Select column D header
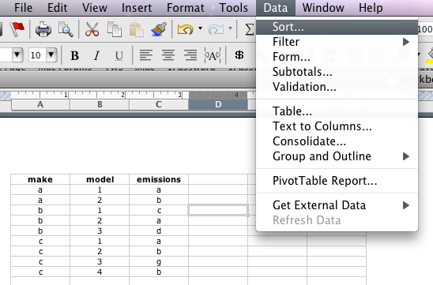Image resolution: width=433 pixels, height=285 pixels. coord(218,104)
